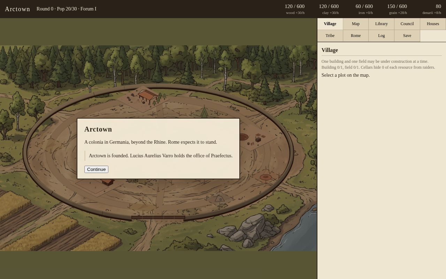
Task: Select the Village tab
Action: pyautogui.click(x=330, y=24)
